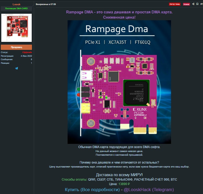Click the question Почему она дешевле
The height and width of the screenshot is (194, 203).
pyautogui.click(x=119, y=162)
